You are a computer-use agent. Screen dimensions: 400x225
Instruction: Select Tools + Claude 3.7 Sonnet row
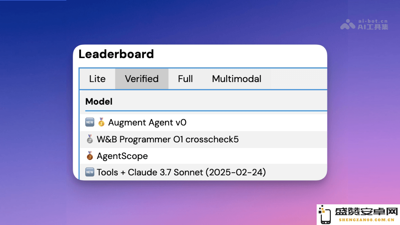coord(203,172)
